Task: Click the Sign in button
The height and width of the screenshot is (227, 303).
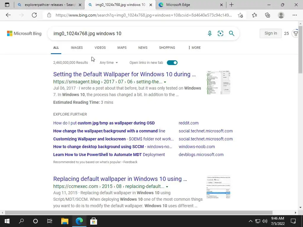Action: [270, 33]
